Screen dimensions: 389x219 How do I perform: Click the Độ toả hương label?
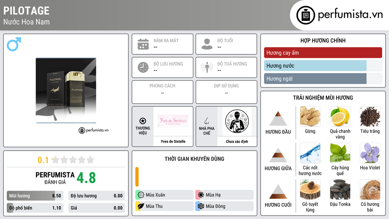(x=232, y=64)
